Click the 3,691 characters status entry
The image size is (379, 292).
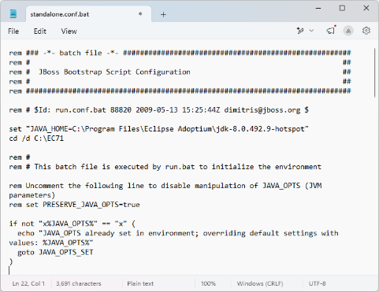79,283
